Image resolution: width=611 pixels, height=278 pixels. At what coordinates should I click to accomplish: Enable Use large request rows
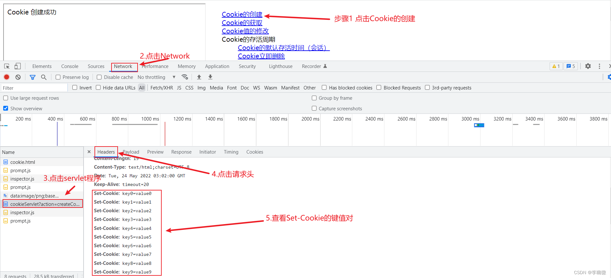click(5, 98)
